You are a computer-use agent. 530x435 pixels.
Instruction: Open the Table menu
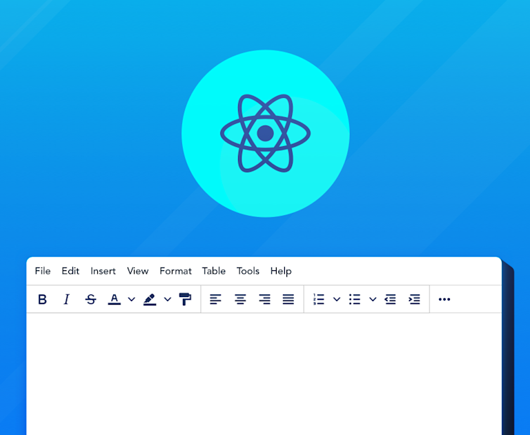pos(214,271)
